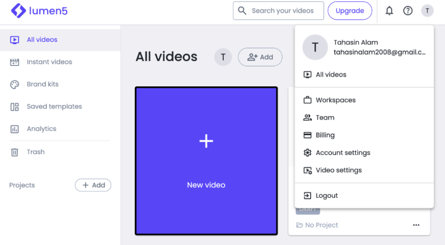Click the Upgrade button
The image size is (445, 245).
[350, 11]
